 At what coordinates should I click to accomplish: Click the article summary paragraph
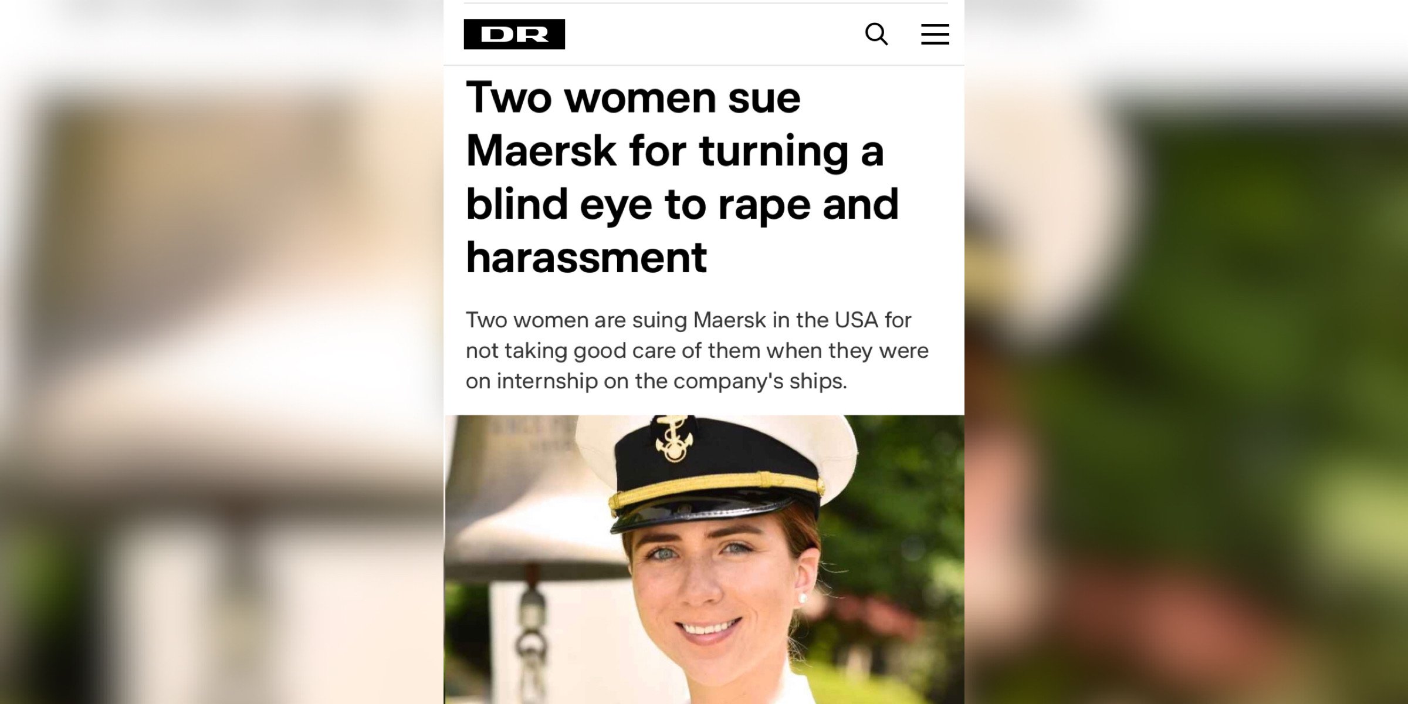(697, 350)
